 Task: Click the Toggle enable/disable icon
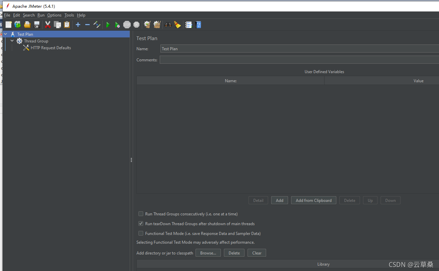pyautogui.click(x=97, y=25)
